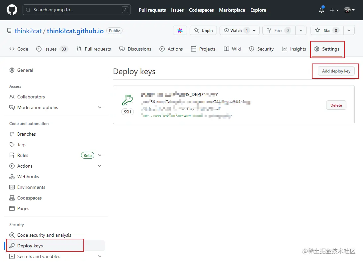Click the colorful asterisk extension button
363x262 pixels.
point(180,30)
